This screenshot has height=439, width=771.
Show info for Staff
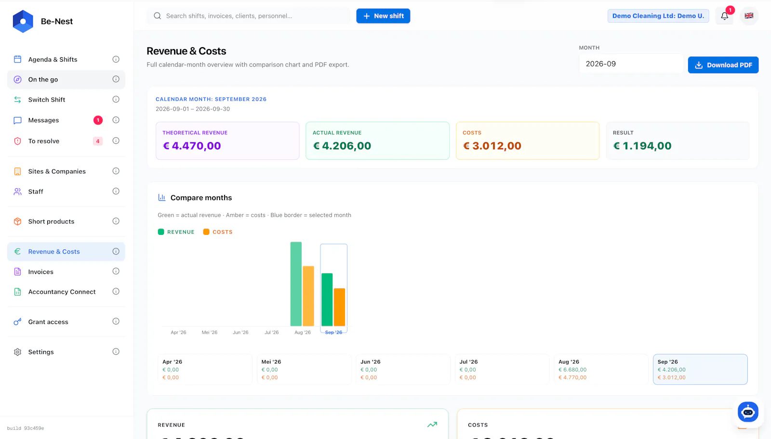[x=116, y=191]
